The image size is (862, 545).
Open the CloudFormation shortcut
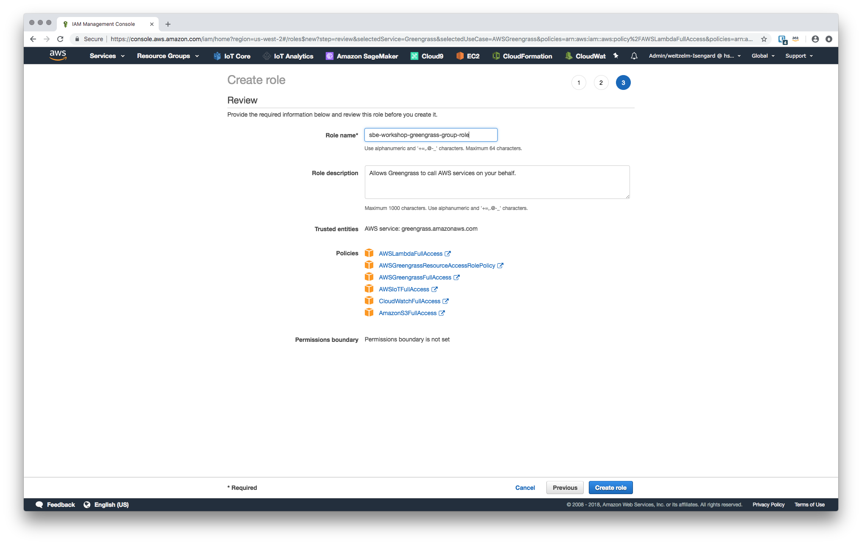(x=522, y=56)
